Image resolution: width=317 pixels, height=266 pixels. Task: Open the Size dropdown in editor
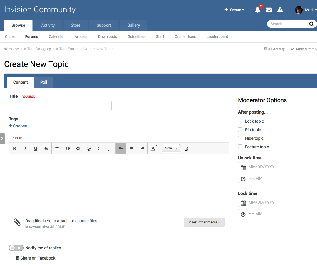(x=171, y=149)
